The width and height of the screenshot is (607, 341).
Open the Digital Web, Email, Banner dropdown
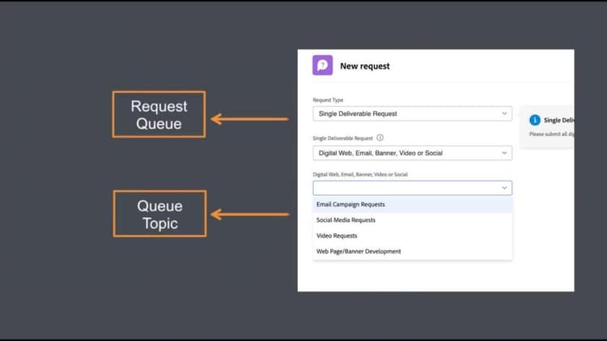coord(412,153)
